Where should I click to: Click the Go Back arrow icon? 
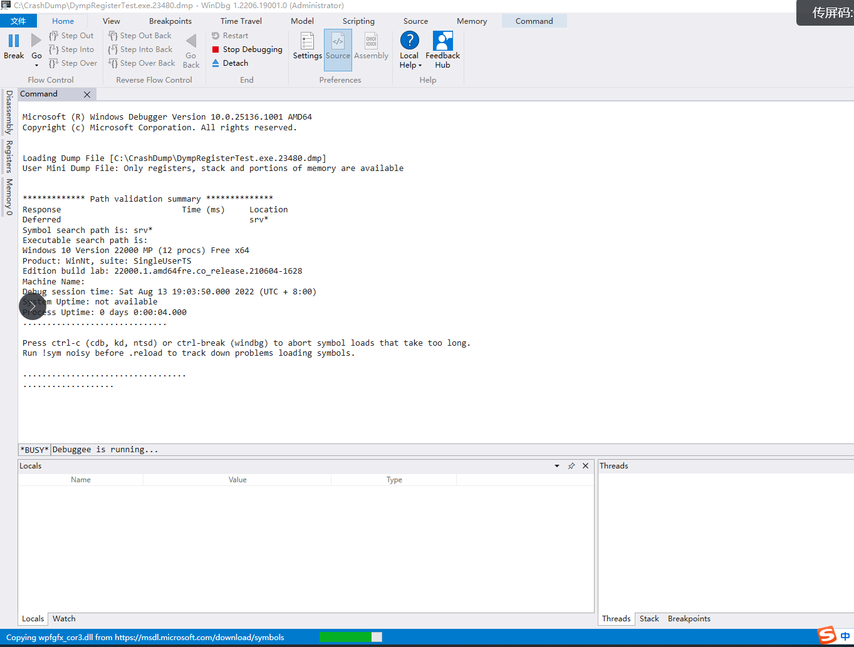(x=191, y=41)
